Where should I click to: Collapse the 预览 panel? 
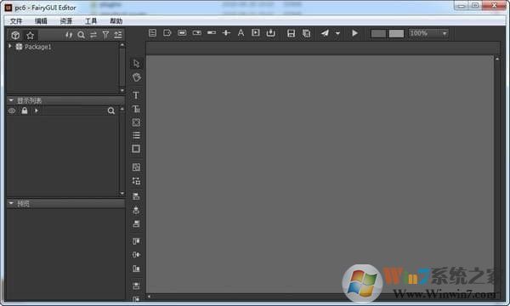pos(11,203)
